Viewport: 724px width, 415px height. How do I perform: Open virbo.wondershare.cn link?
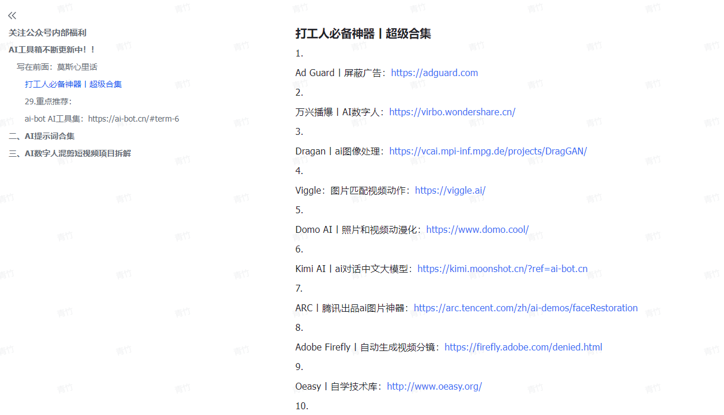pos(452,112)
